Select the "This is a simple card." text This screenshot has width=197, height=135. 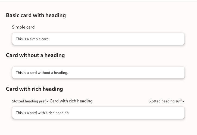pyautogui.click(x=33, y=39)
